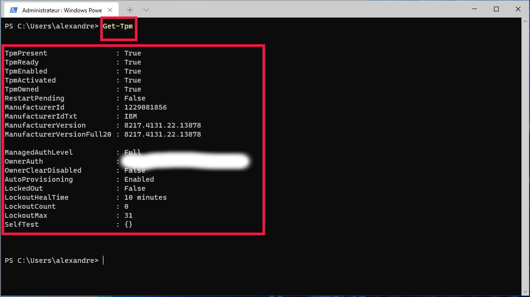The image size is (530, 297).
Task: Close the Windows Terminal window
Action: point(518,9)
